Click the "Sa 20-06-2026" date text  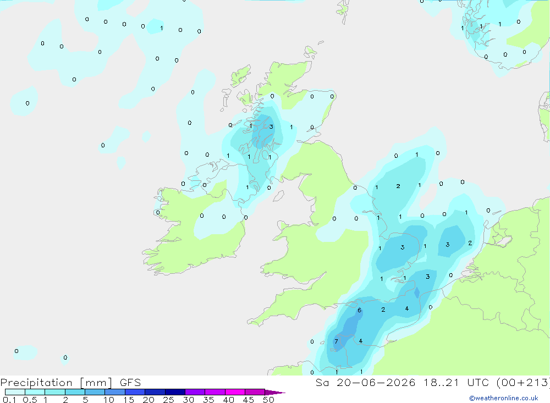coord(366,383)
